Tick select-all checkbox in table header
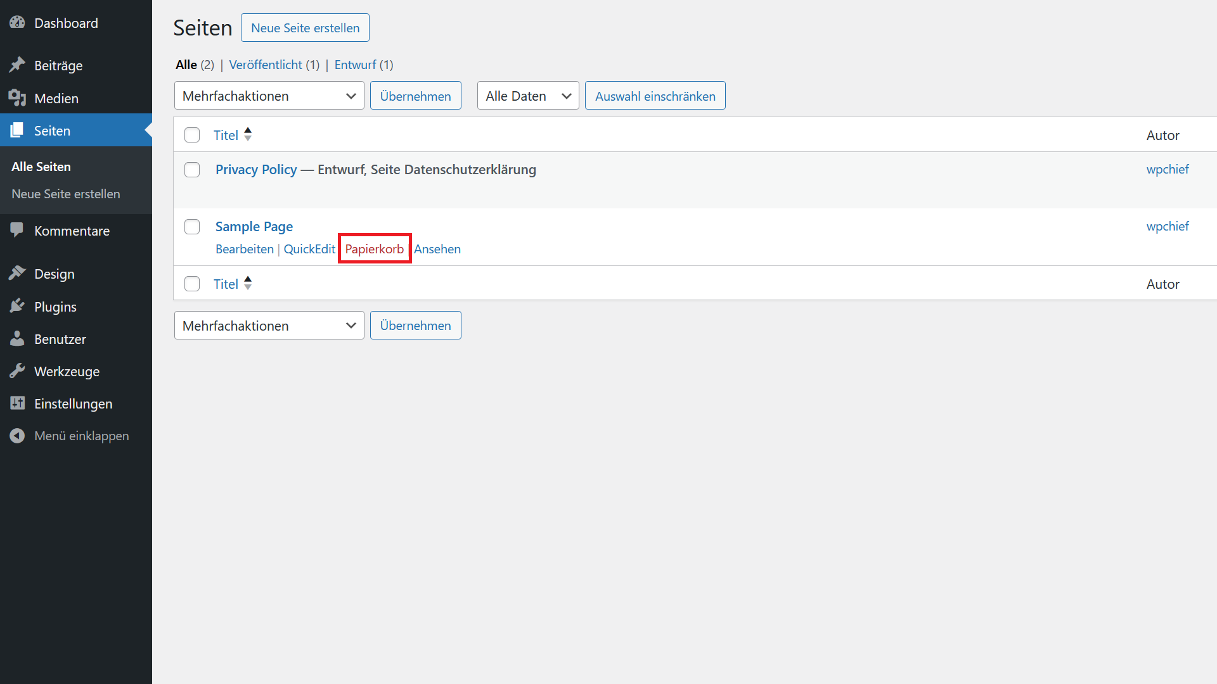1217x684 pixels. 192,135
